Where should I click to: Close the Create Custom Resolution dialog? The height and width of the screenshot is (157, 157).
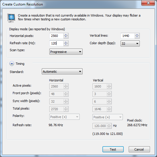coord(148,3)
